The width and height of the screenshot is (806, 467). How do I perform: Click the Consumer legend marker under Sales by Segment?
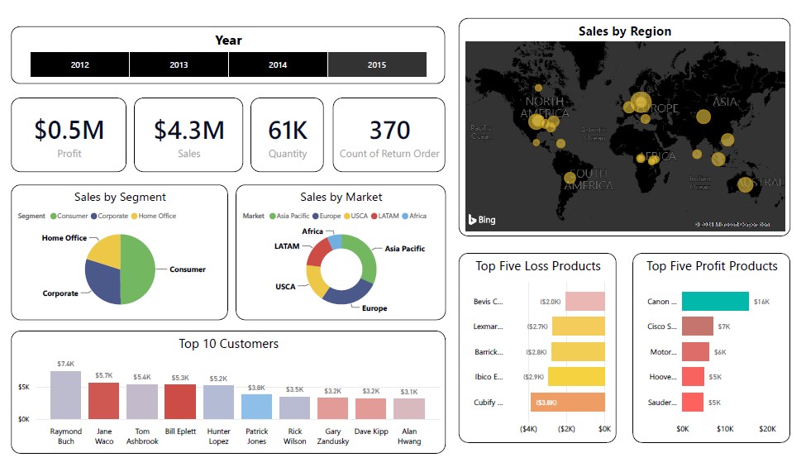point(54,217)
